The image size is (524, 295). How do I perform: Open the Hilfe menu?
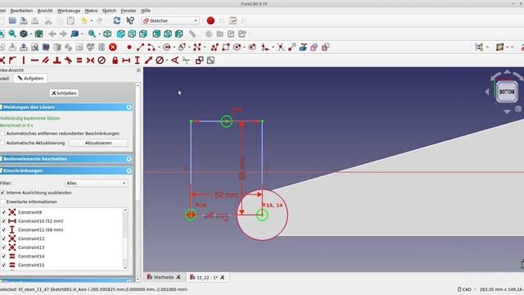click(146, 11)
